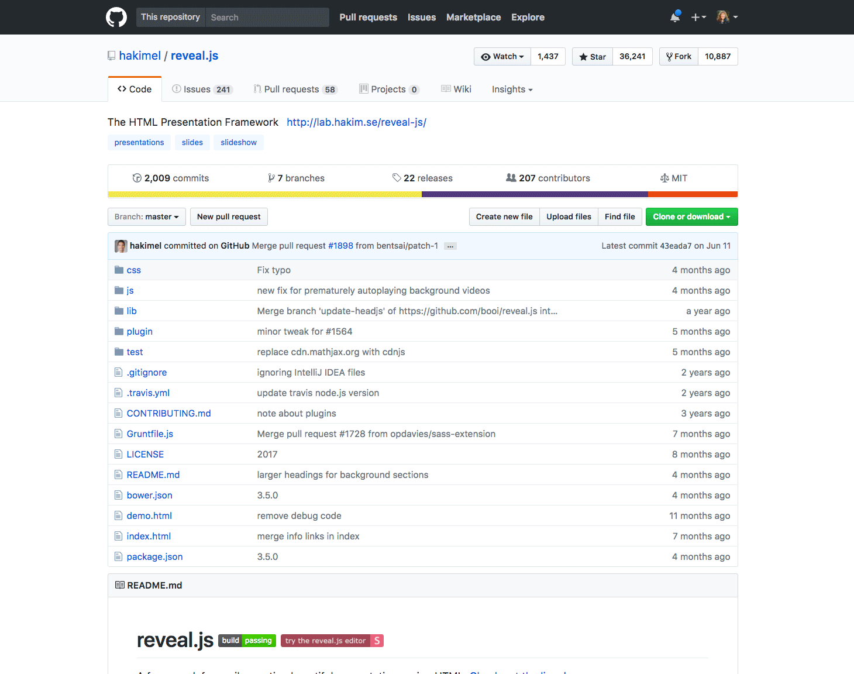Open the notifications bell

tap(674, 17)
